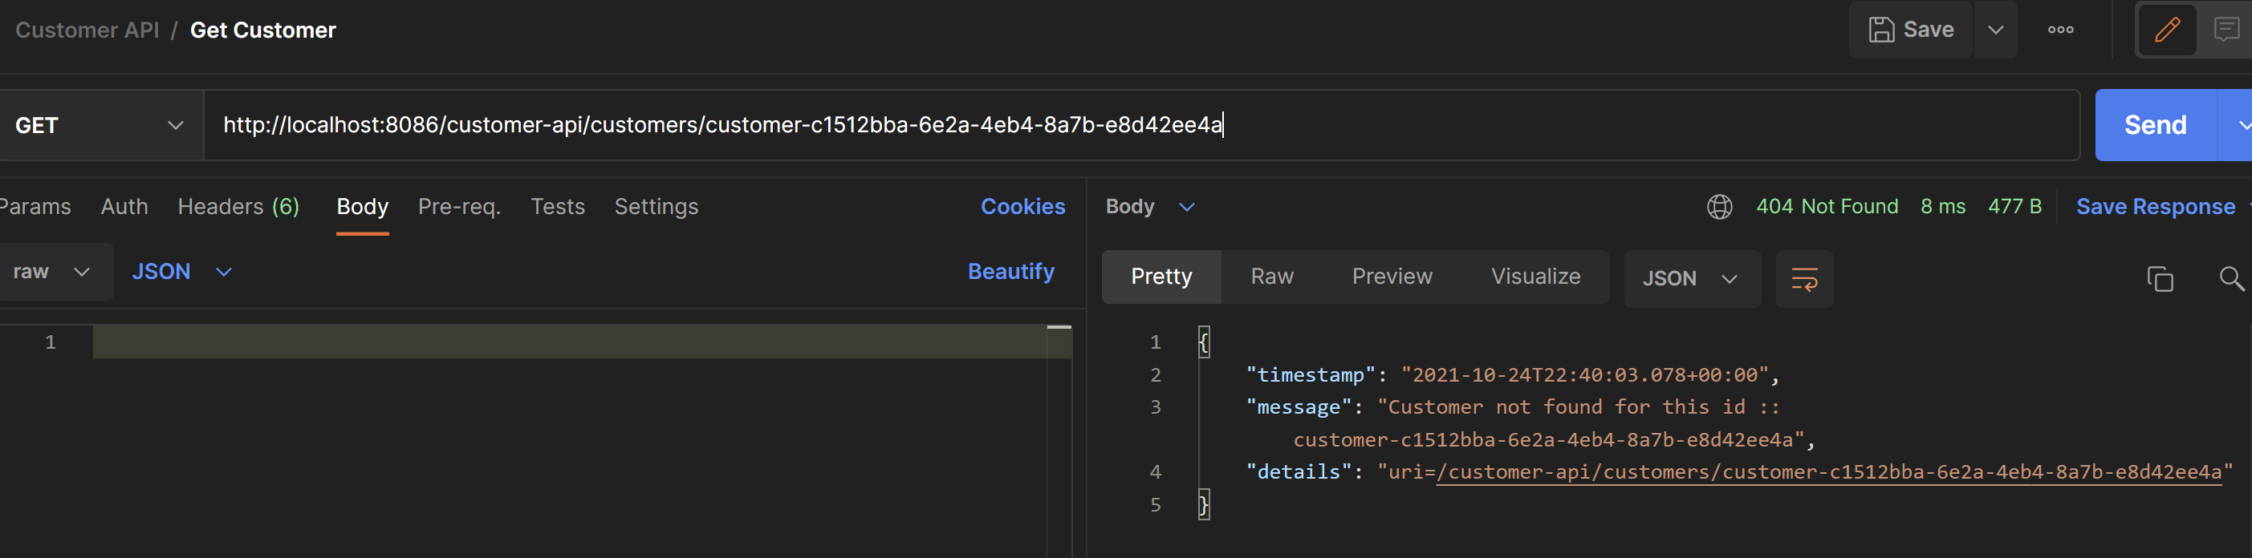The width and height of the screenshot is (2252, 558).
Task: Expand the Save options arrow
Action: [1995, 30]
